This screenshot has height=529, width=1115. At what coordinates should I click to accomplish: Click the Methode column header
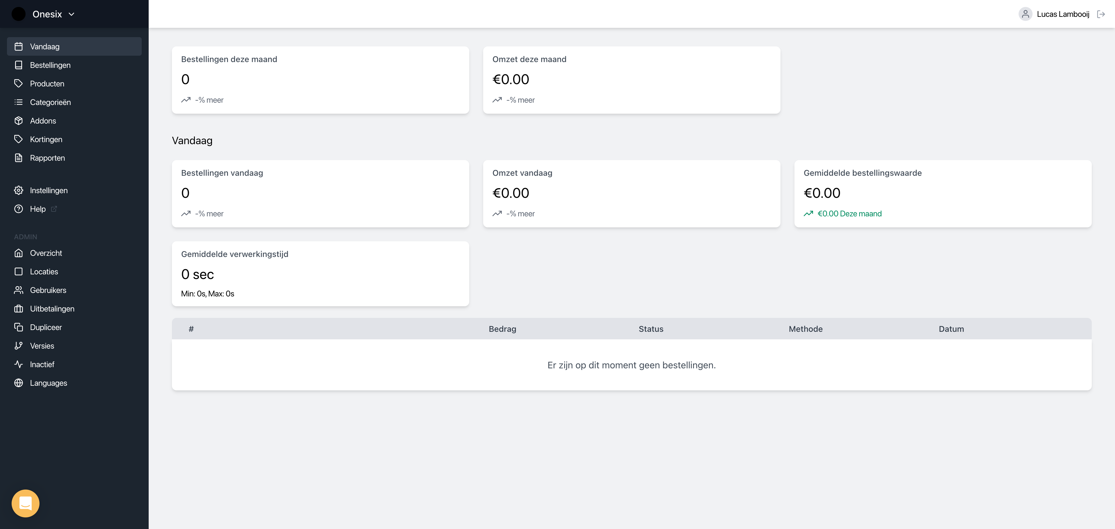point(805,329)
